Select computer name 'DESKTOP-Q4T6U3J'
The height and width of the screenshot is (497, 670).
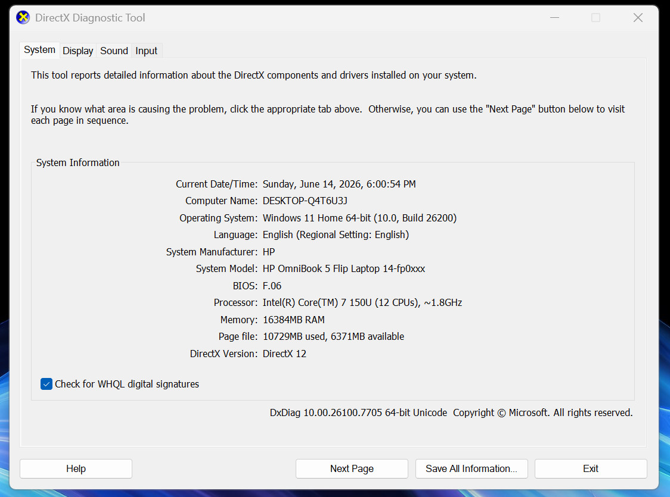305,201
